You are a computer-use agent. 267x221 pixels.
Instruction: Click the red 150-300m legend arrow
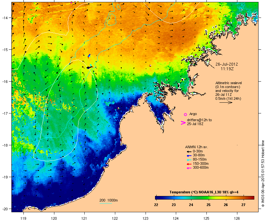coord(189,164)
